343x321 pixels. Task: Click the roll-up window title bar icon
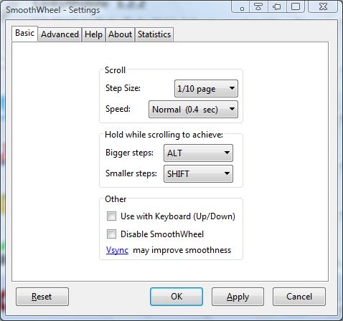point(258,6)
